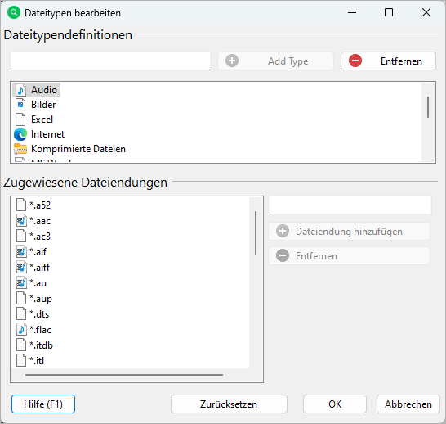Confirm with the OK button
Viewport: 446px width, 424px height.
click(x=335, y=404)
